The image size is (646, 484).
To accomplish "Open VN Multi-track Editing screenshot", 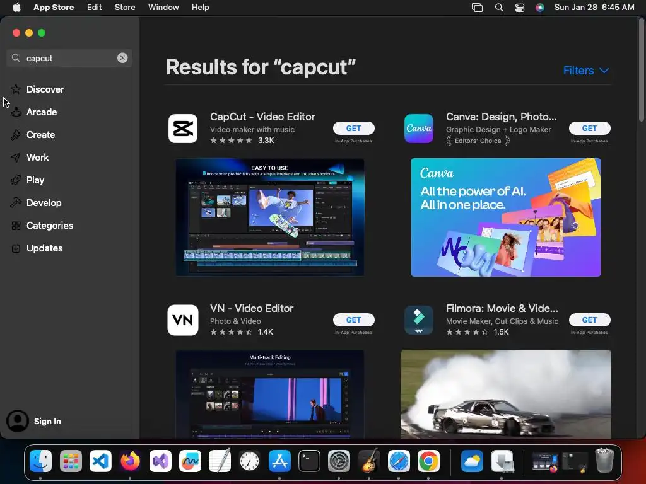I will [270, 395].
